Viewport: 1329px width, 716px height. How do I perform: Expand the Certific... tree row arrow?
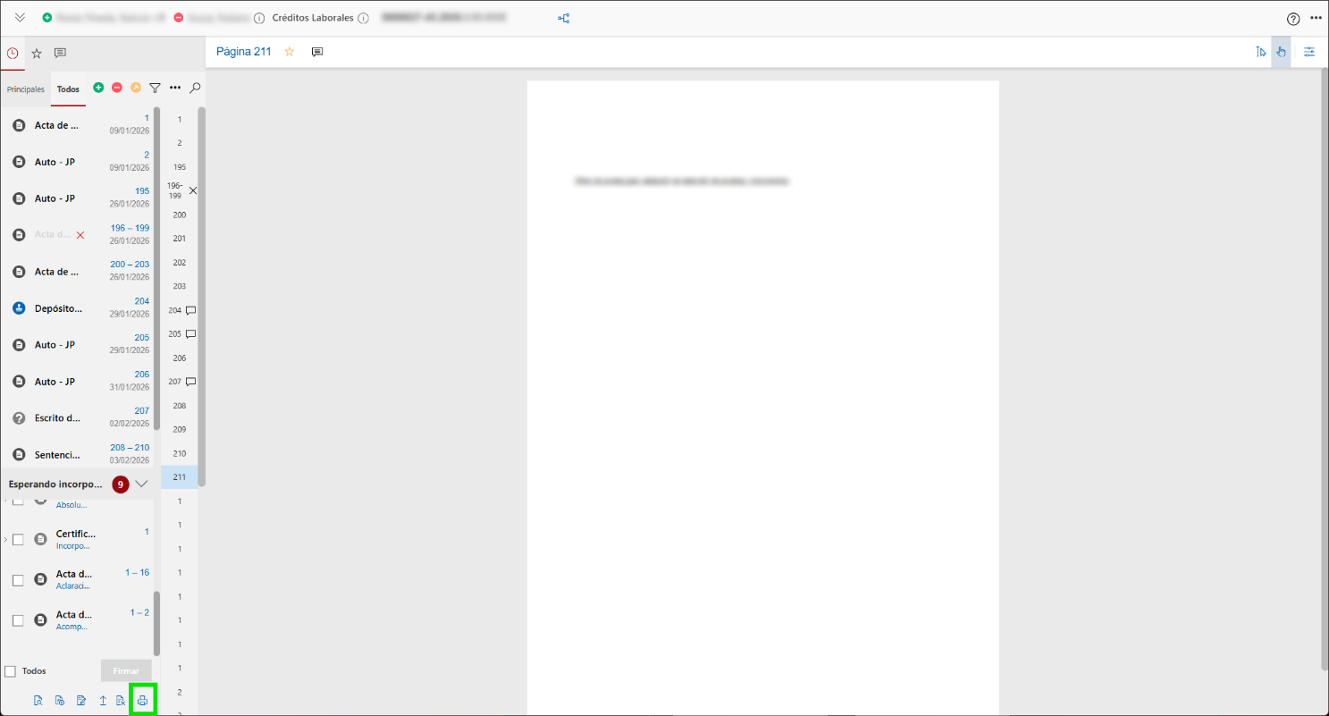pos(5,539)
